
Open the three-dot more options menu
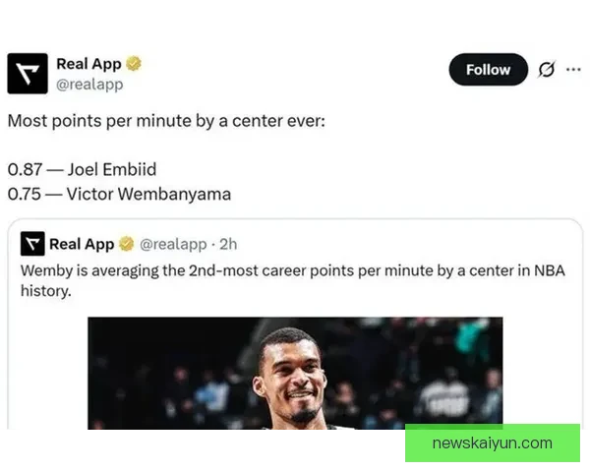[x=573, y=70]
